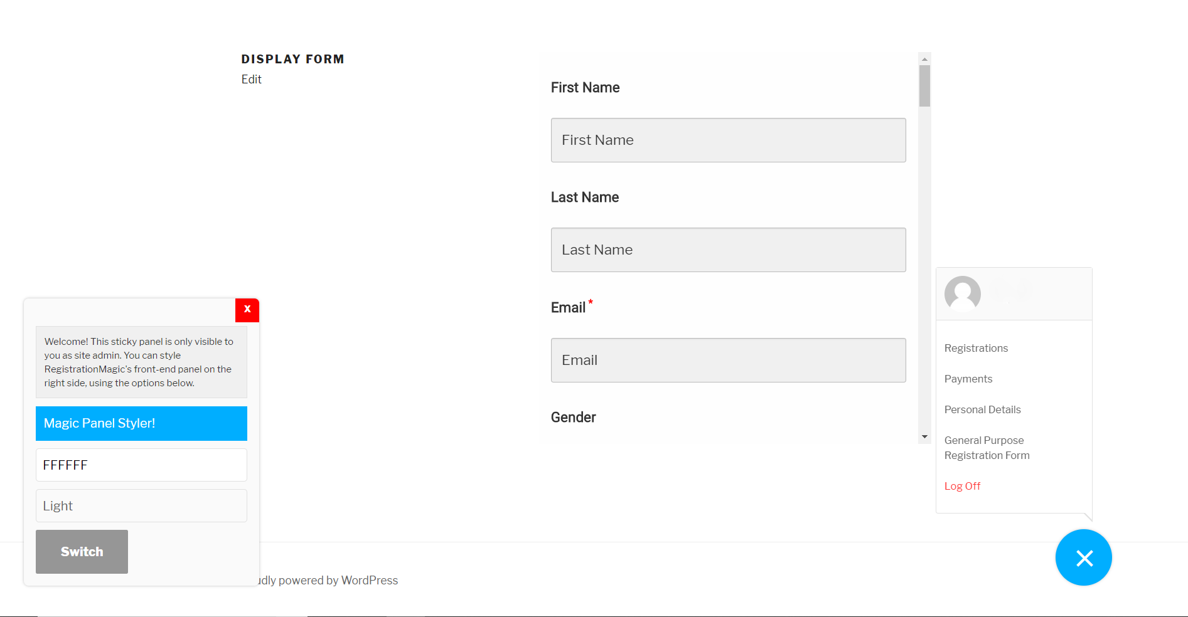The width and height of the screenshot is (1188, 617).
Task: Click the blue floating close circle button
Action: tap(1083, 557)
